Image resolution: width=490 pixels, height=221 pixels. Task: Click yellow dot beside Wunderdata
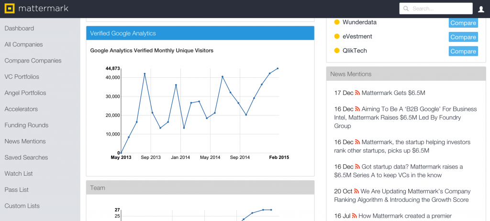pos(337,22)
